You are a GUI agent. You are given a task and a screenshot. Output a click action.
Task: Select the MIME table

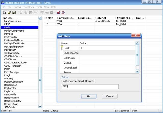pyautogui.click(x=7, y=24)
